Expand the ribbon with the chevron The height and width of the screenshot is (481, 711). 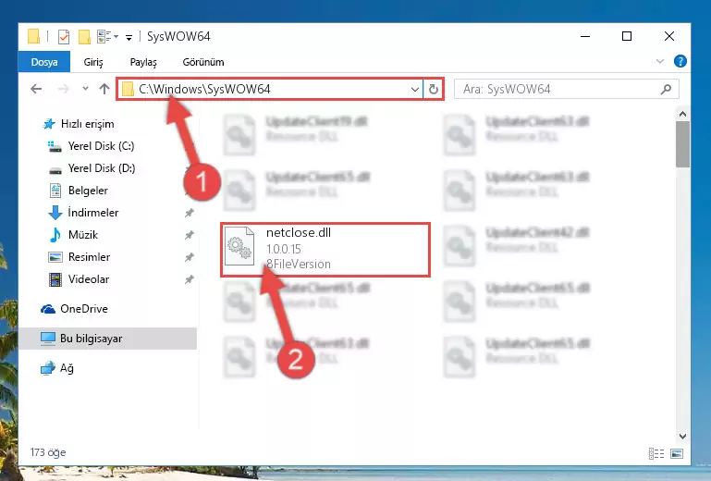660,61
